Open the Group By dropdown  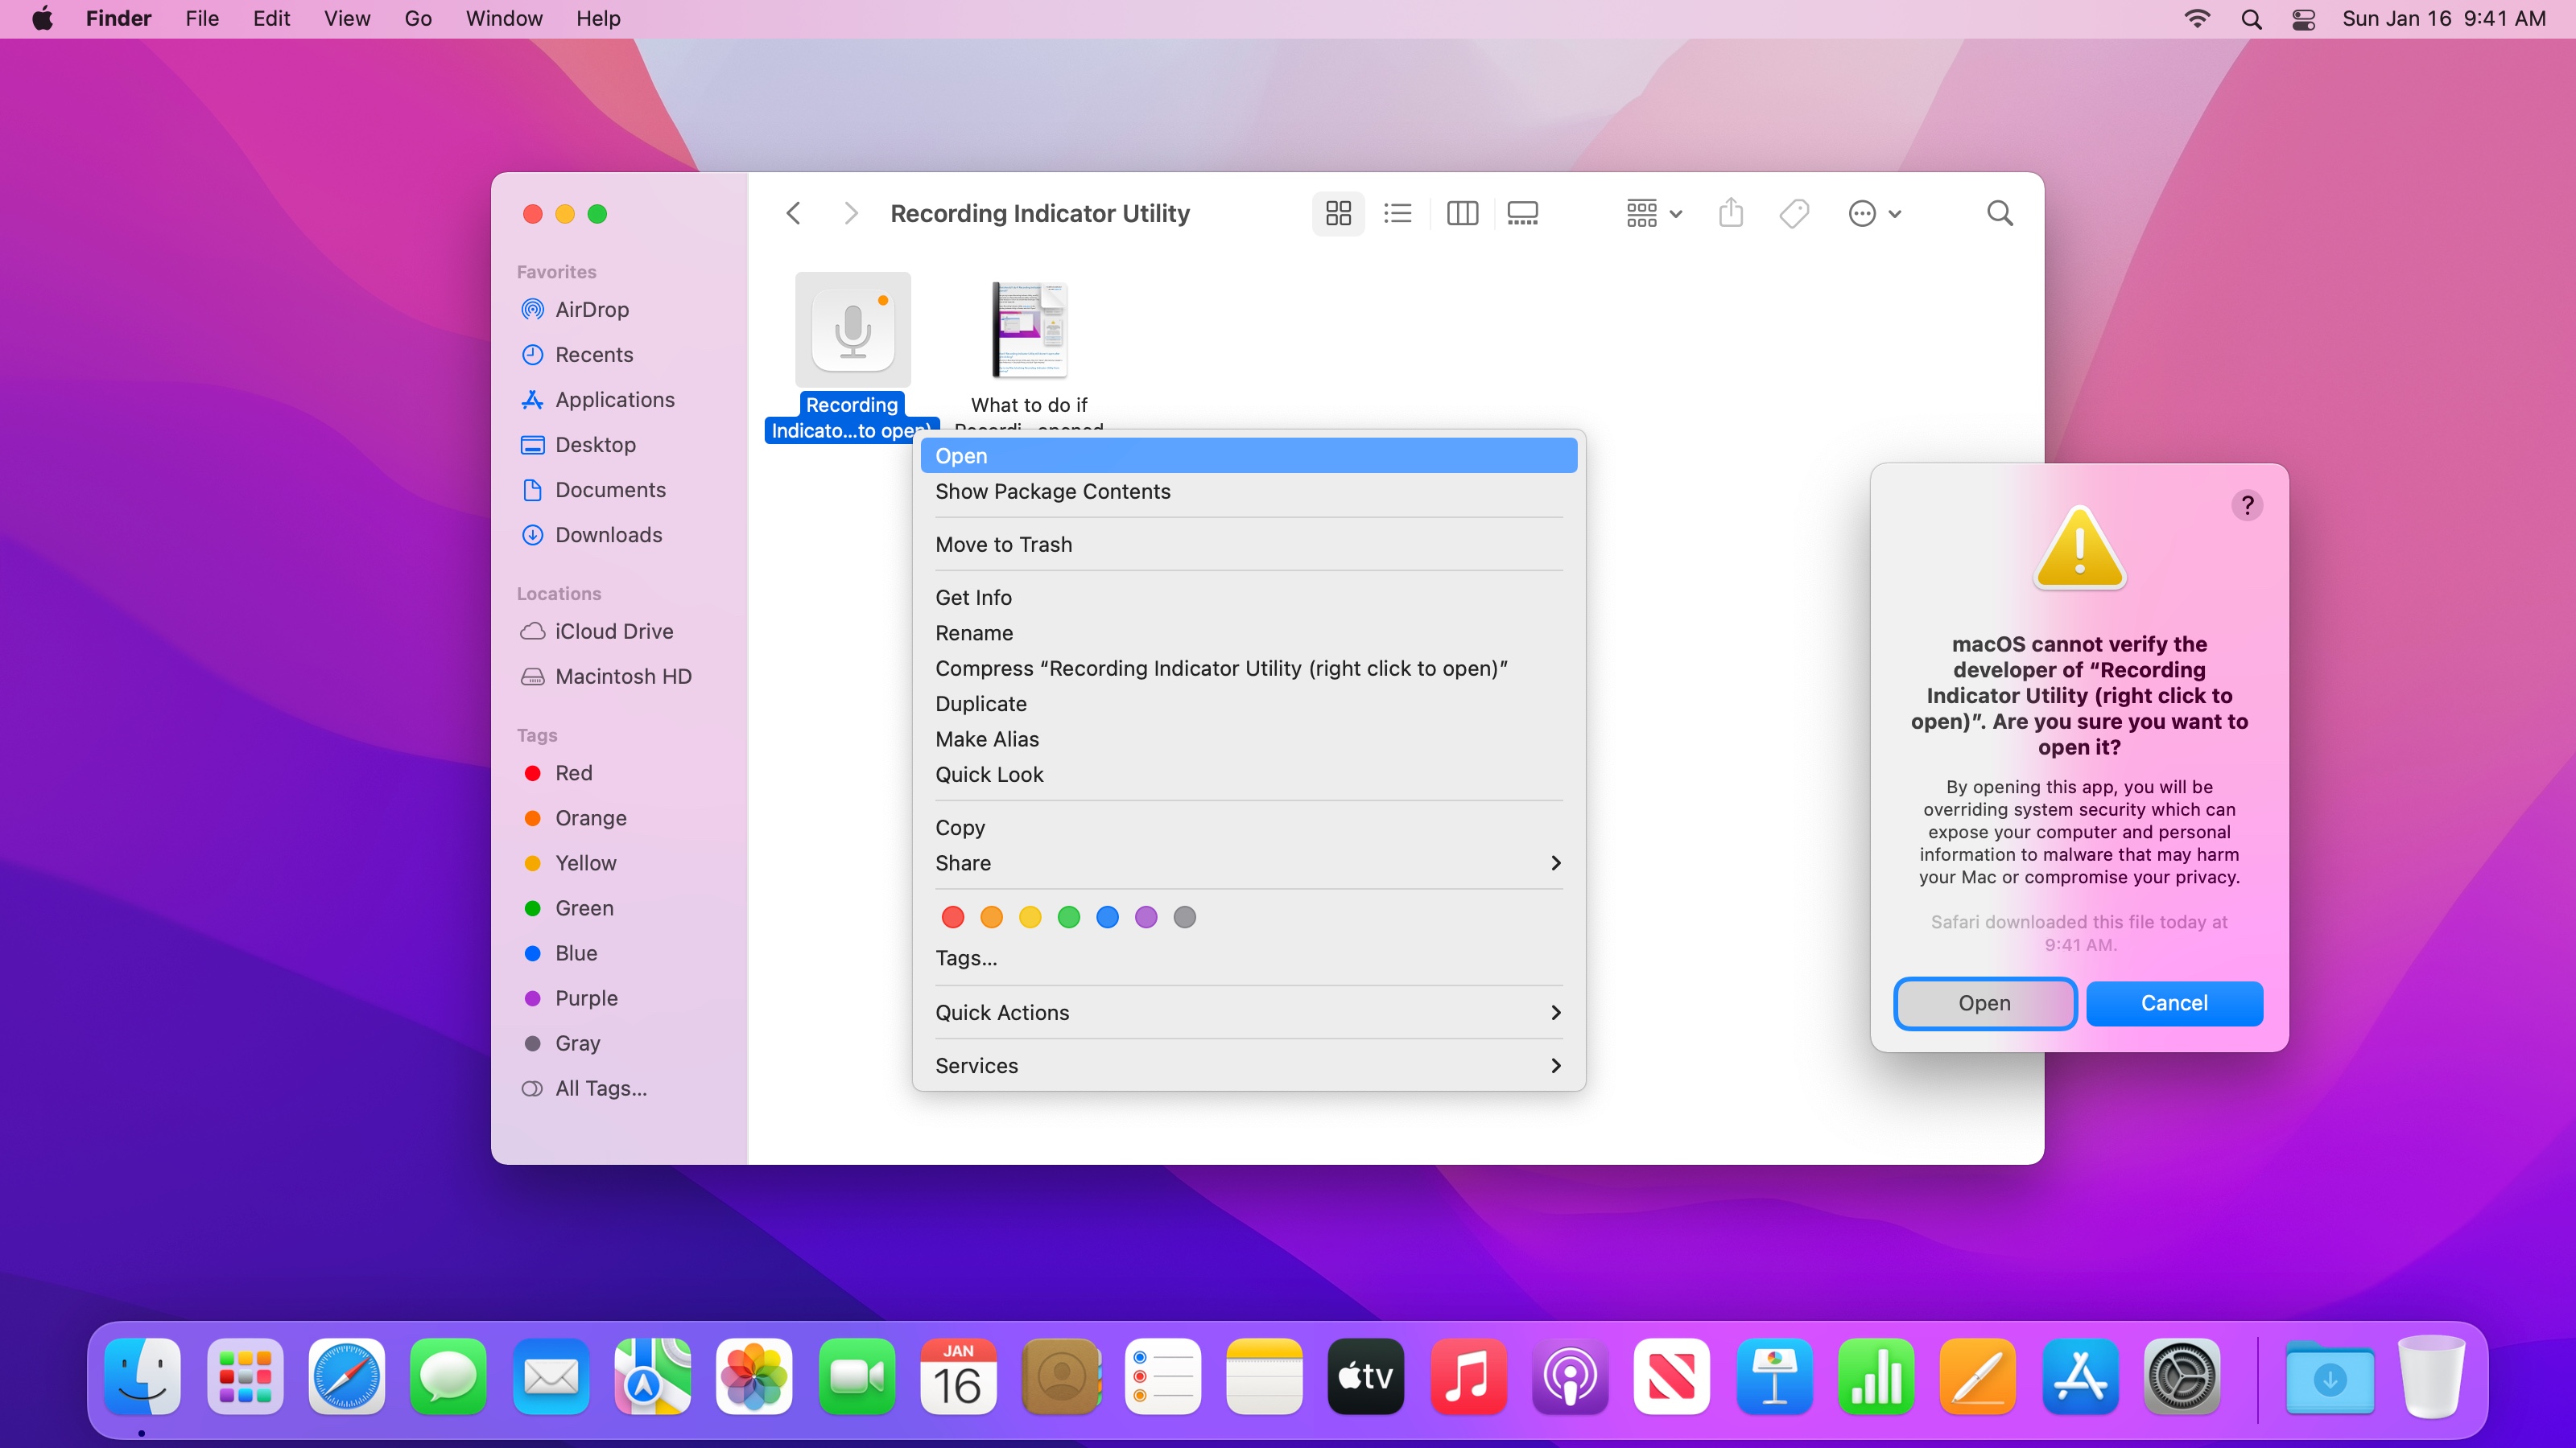coord(1654,213)
